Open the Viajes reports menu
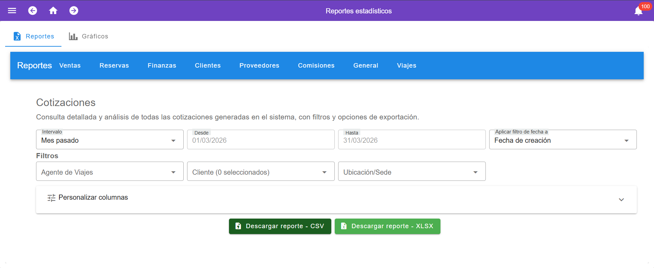The width and height of the screenshot is (654, 268). [x=406, y=66]
